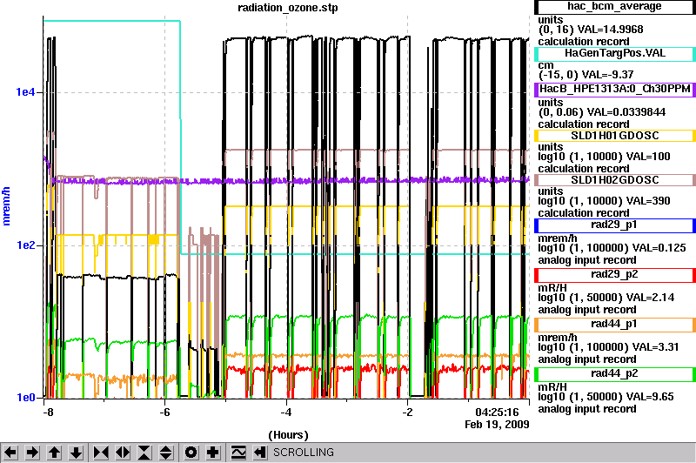Select the rad44_p1 curve legend
Viewport: 696px width, 463px height.
click(x=615, y=325)
